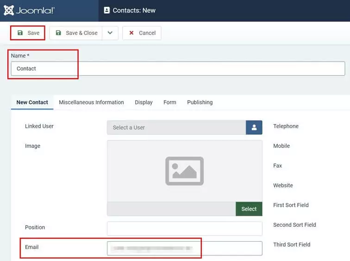The width and height of the screenshot is (350, 261).
Task: Switch to Miscellaneous Information tab
Action: [91, 102]
